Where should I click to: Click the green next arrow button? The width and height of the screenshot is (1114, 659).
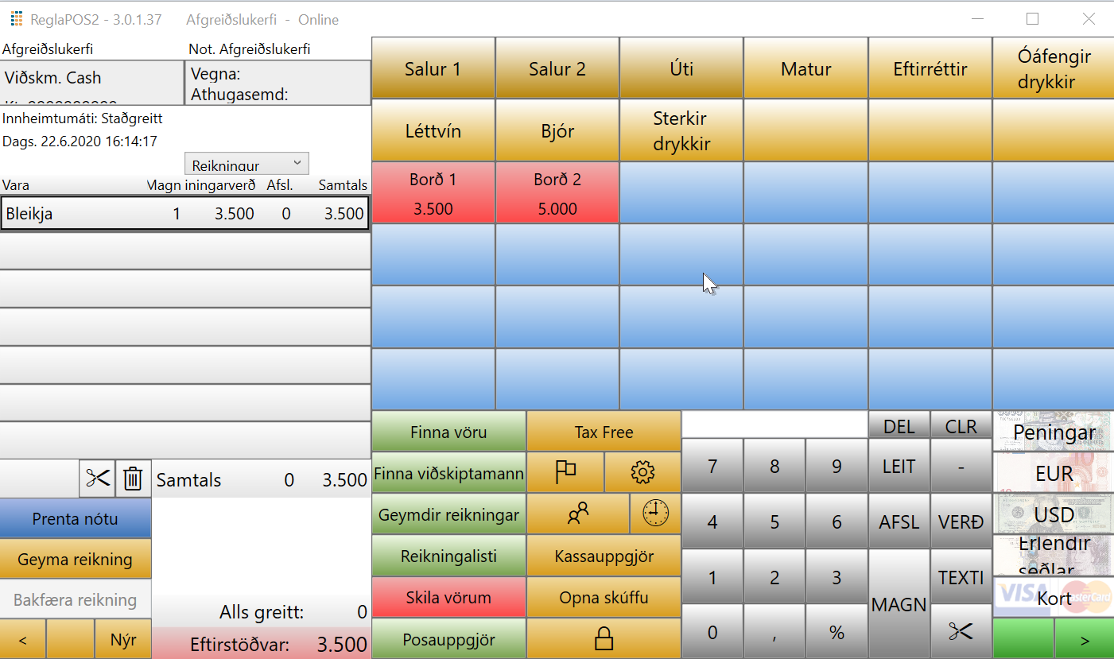pyautogui.click(x=1084, y=640)
